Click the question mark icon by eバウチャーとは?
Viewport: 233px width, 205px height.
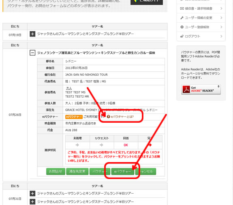coord(109,117)
